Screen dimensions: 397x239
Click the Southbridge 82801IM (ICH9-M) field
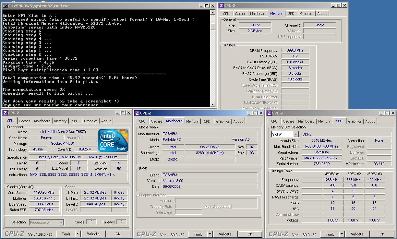(x=210, y=153)
